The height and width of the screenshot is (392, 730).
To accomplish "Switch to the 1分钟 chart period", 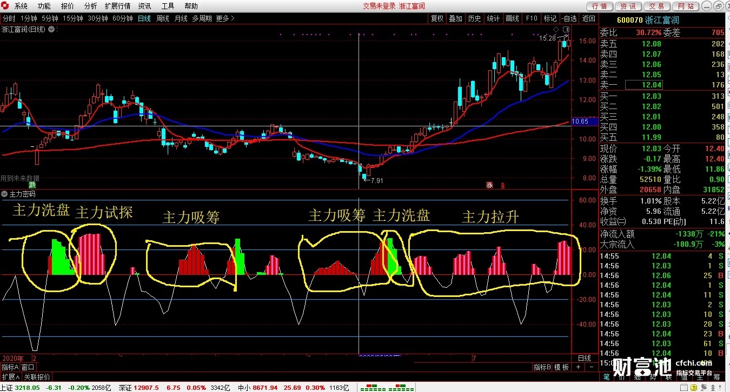I will (x=29, y=18).
